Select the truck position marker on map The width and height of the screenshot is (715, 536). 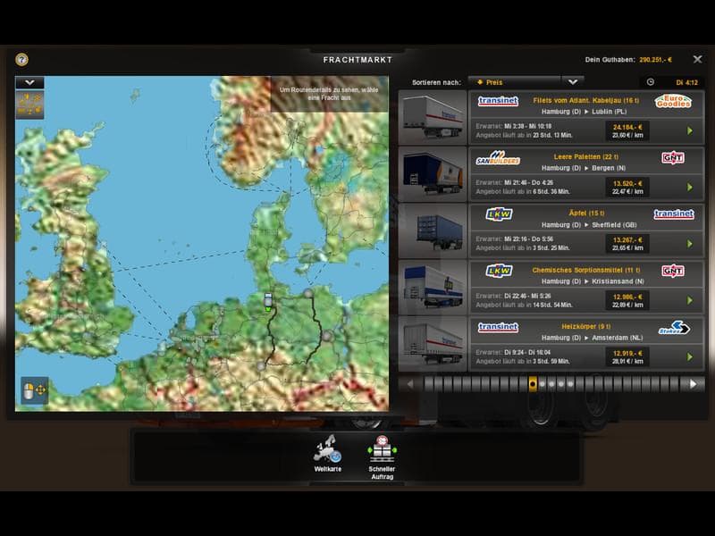(x=268, y=302)
